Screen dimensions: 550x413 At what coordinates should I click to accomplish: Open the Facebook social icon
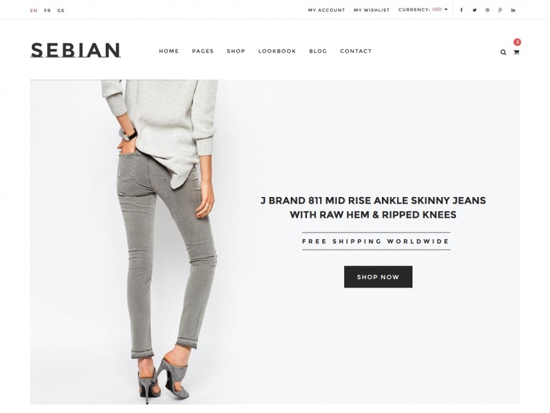tap(461, 10)
